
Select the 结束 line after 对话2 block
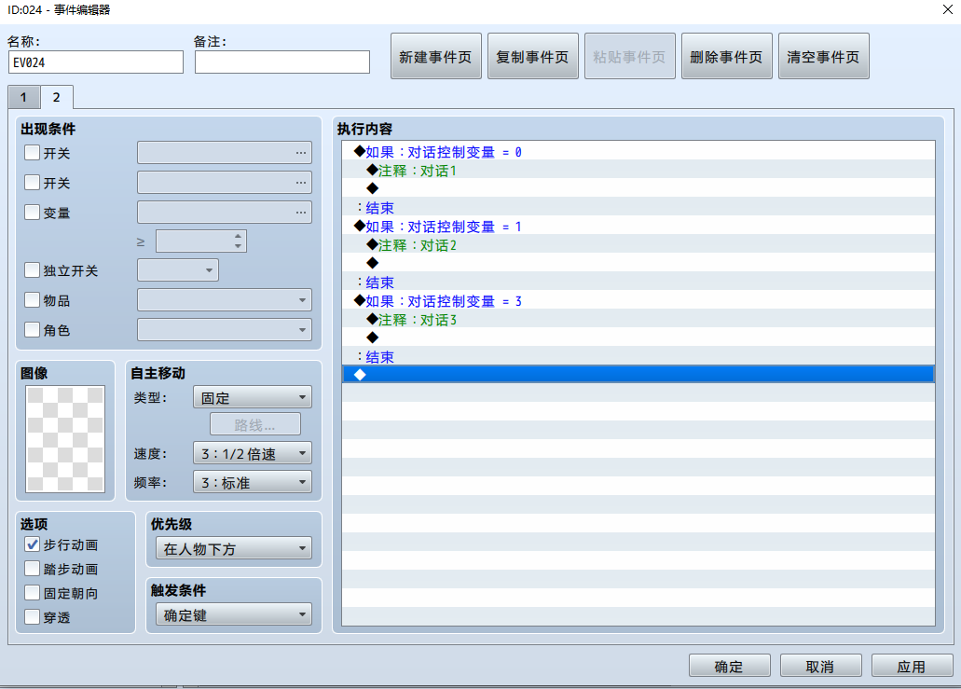[x=638, y=282]
